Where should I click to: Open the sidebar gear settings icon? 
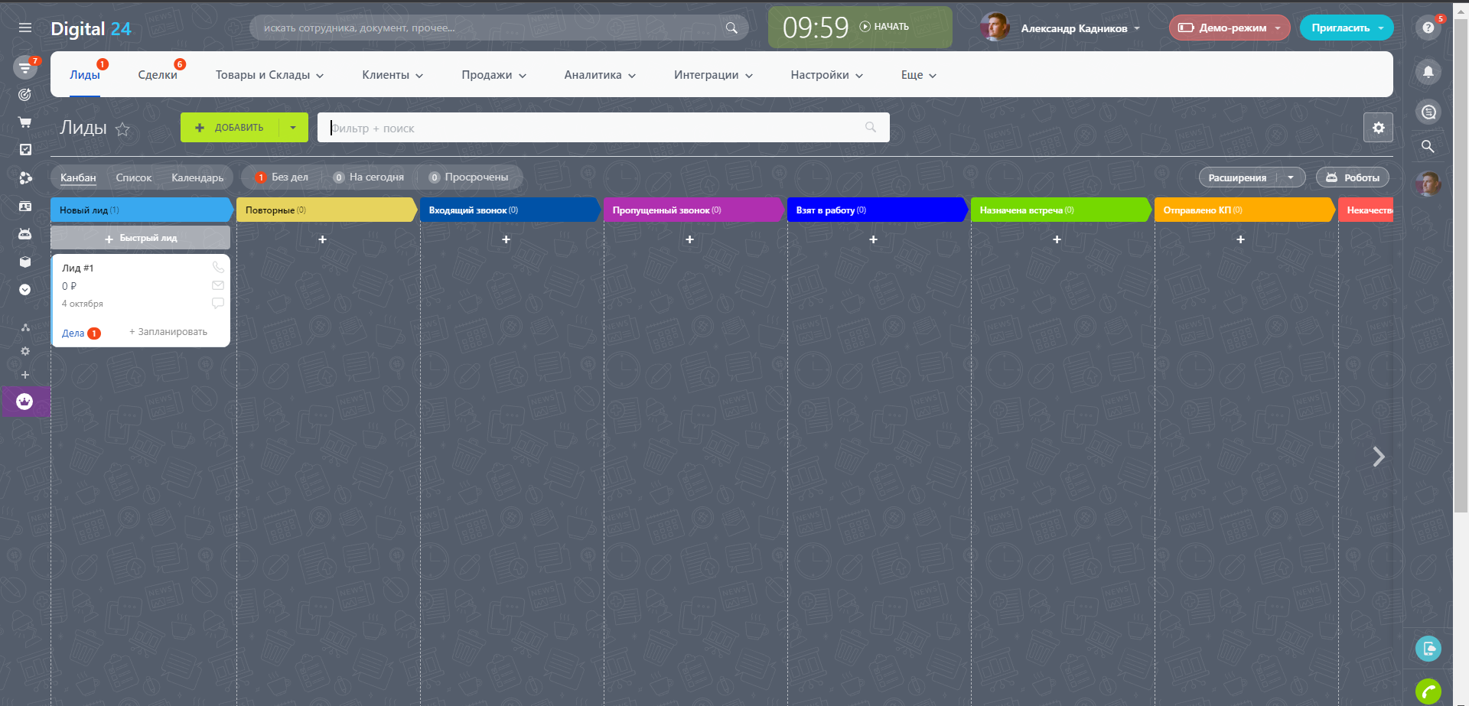(x=25, y=351)
